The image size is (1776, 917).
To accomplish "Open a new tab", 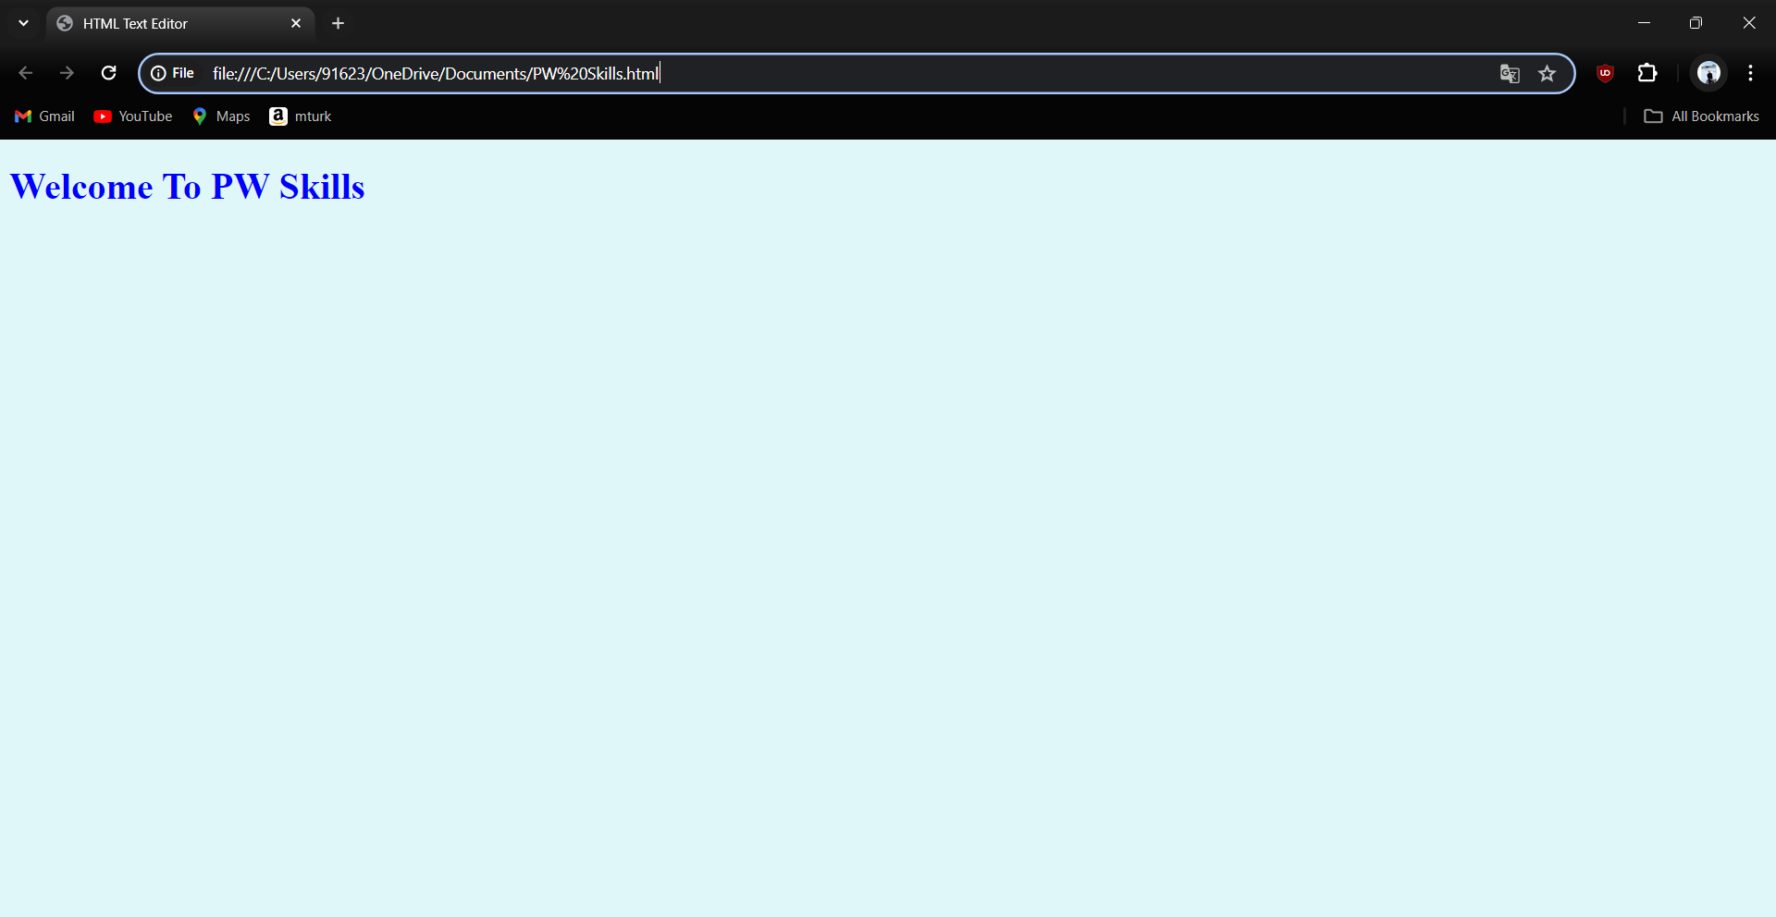I will click(339, 23).
